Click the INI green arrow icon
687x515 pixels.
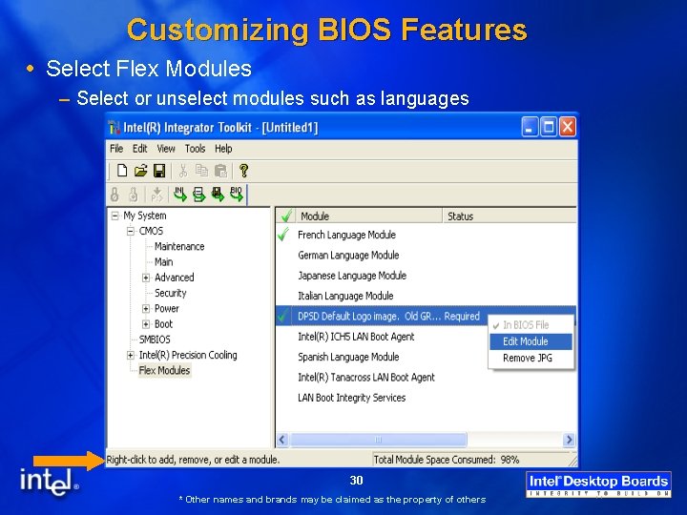[x=179, y=194]
